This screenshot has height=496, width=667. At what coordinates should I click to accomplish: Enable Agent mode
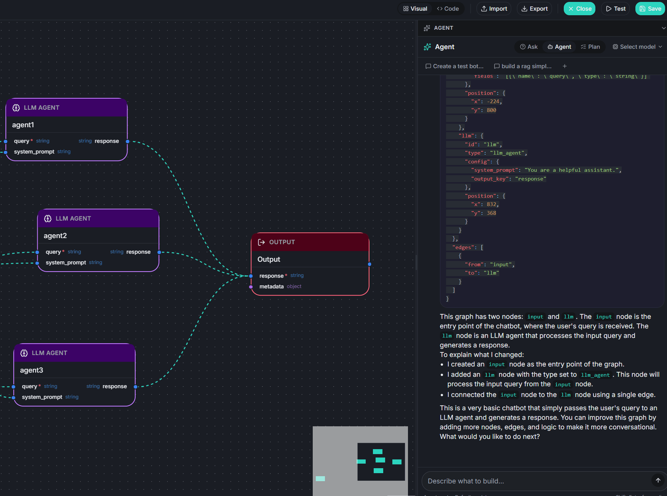[x=559, y=46]
